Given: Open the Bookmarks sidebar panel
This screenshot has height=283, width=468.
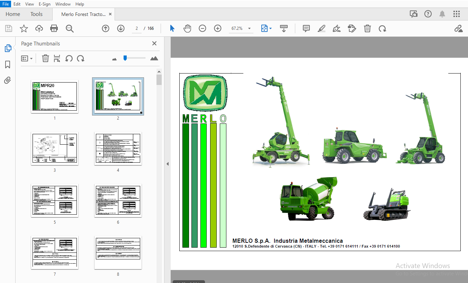Looking at the screenshot, I should coord(8,65).
